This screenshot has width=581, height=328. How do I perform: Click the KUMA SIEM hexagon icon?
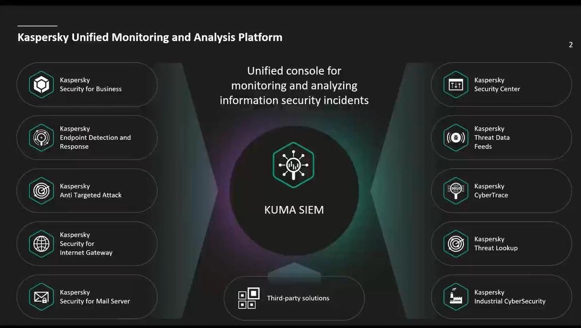(294, 165)
